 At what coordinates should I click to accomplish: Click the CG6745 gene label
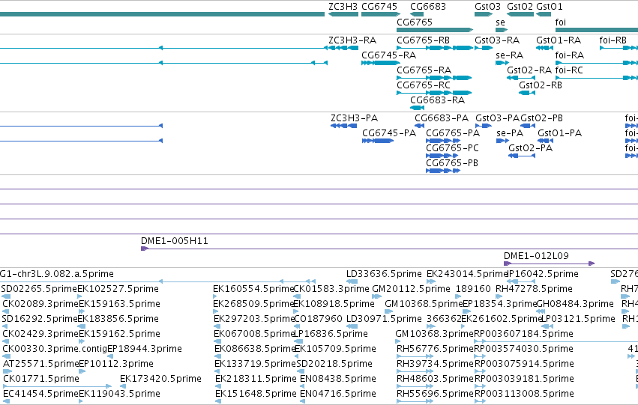pyautogui.click(x=379, y=7)
